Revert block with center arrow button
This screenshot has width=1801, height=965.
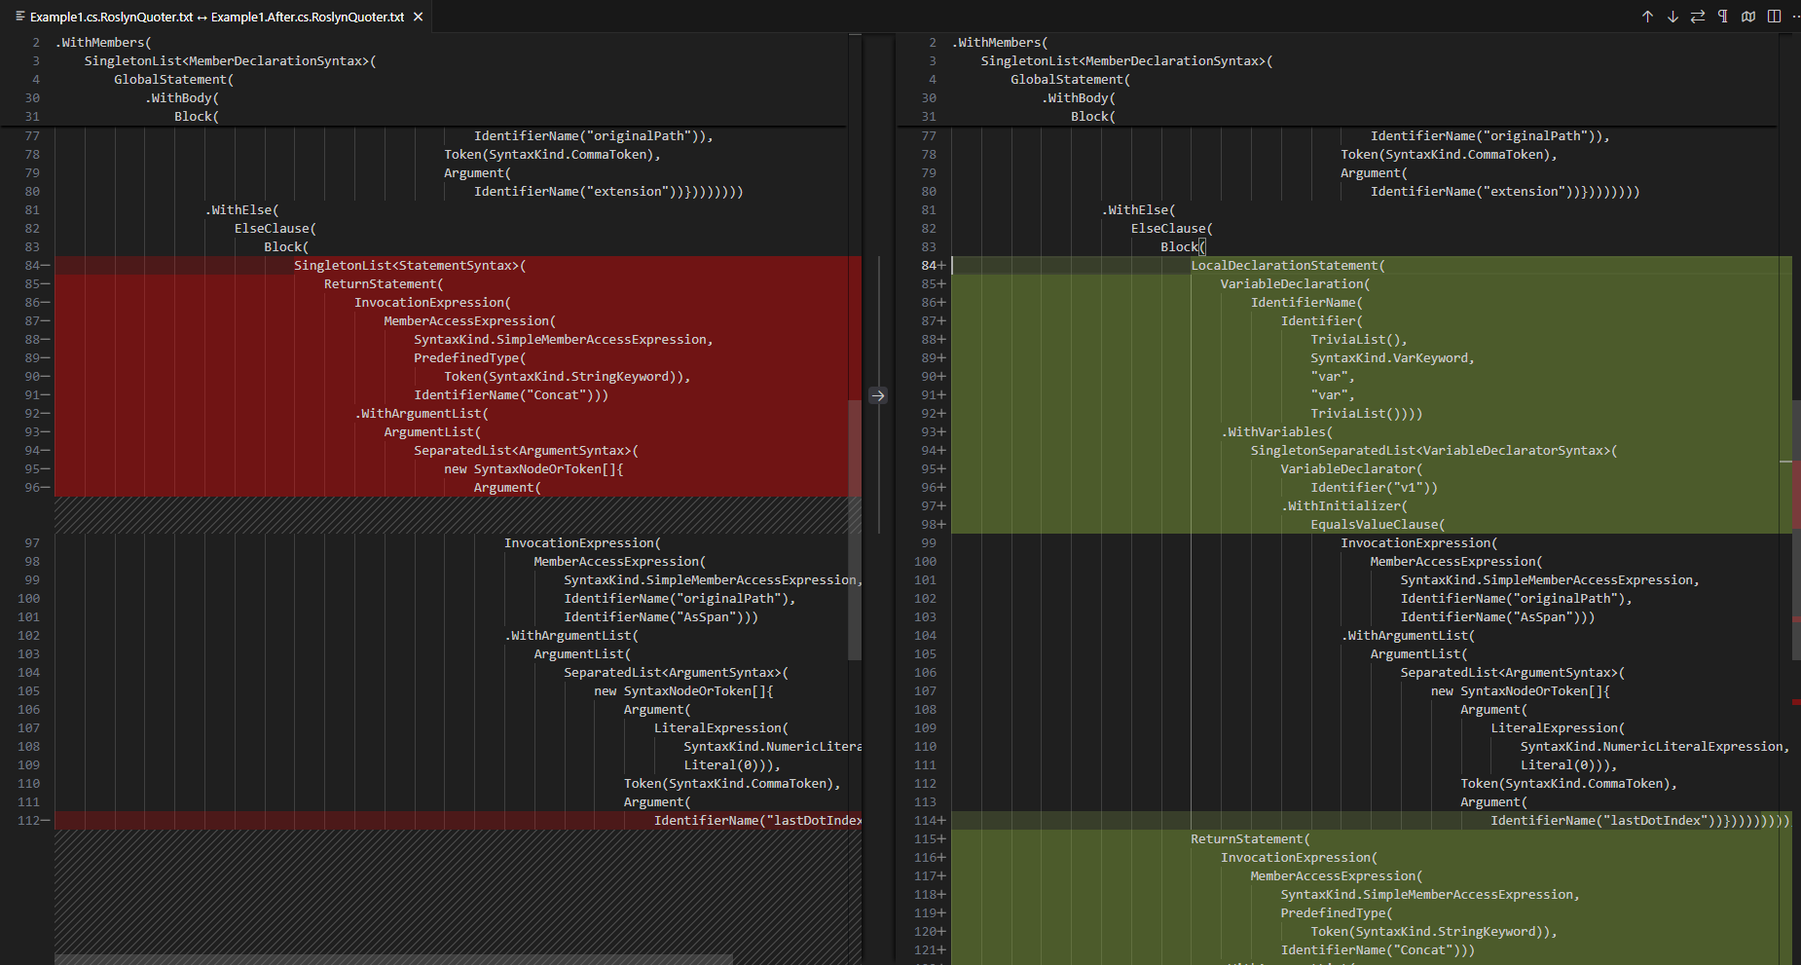tap(878, 395)
